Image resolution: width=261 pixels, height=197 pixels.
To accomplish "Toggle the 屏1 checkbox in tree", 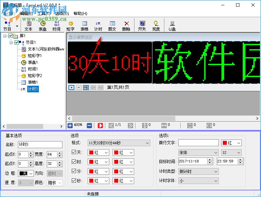I will [x=10, y=36].
